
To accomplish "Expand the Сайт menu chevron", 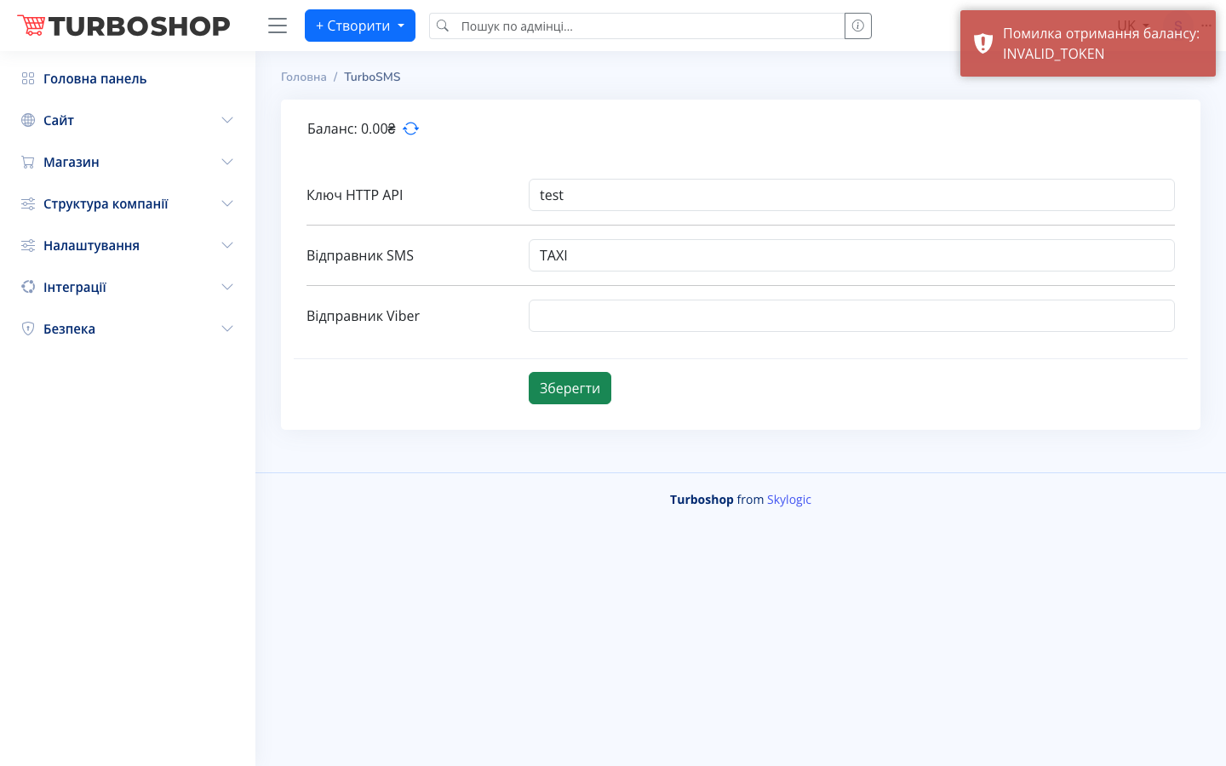I will click(227, 120).
